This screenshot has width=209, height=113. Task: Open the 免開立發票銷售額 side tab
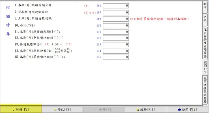(x=205, y=90)
